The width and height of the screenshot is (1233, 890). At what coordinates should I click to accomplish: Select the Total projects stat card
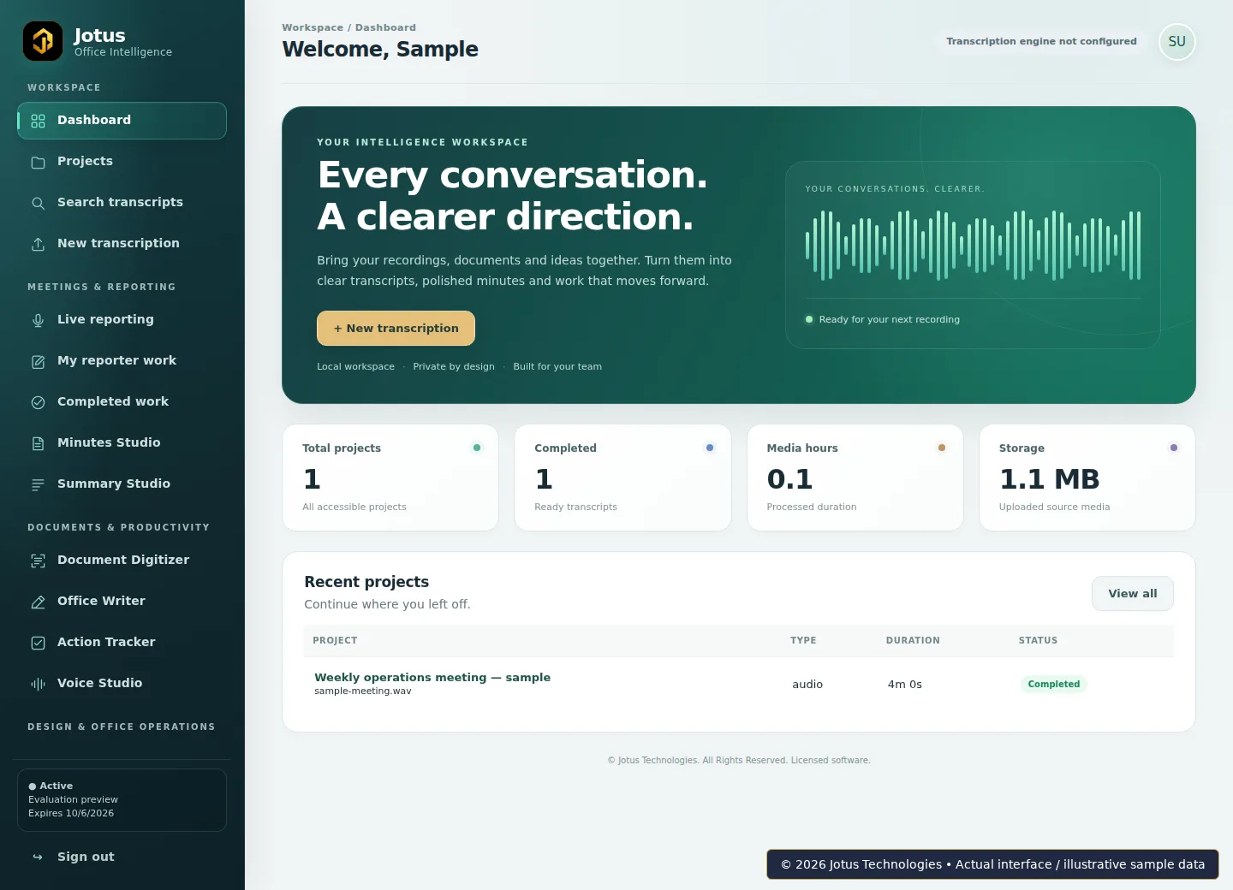pos(390,478)
